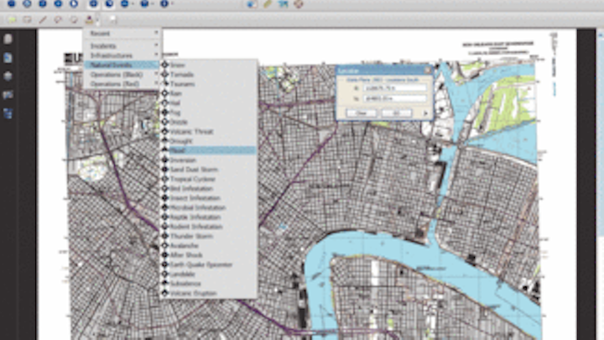
Task: Select the Subsidence stamp
Action: pyautogui.click(x=208, y=284)
